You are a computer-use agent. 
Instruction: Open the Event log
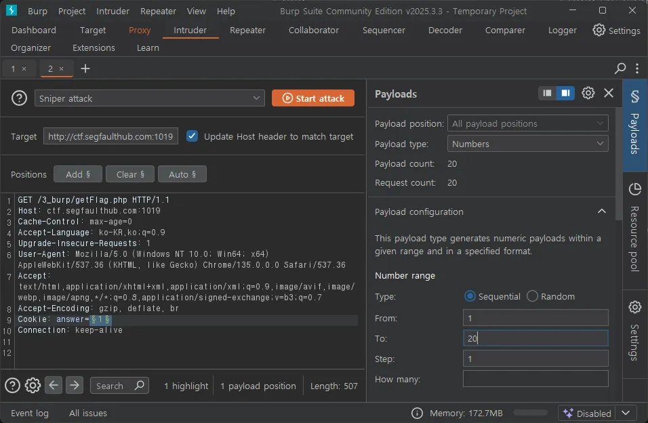pyautogui.click(x=30, y=413)
